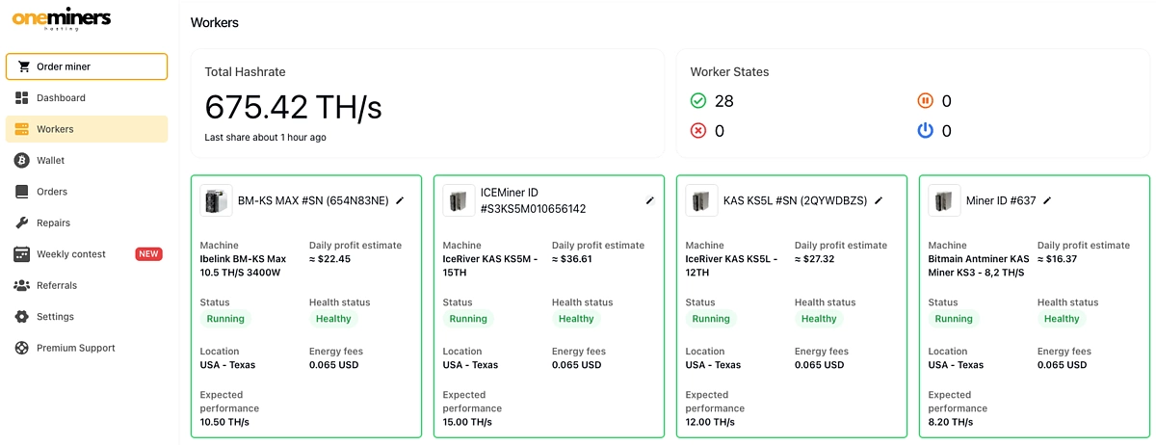Open the Miner ID #637 thumbnail

tap(944, 200)
